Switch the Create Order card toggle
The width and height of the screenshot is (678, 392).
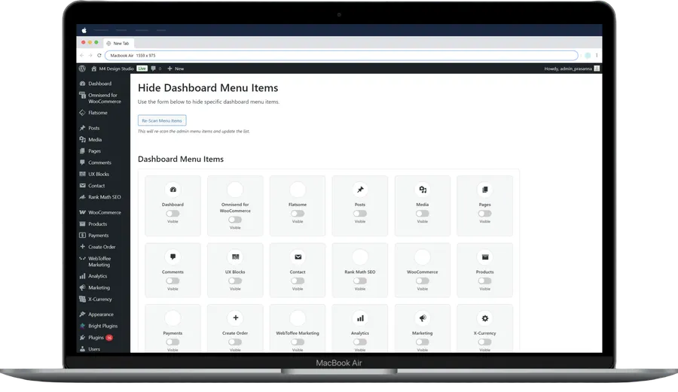(x=235, y=342)
